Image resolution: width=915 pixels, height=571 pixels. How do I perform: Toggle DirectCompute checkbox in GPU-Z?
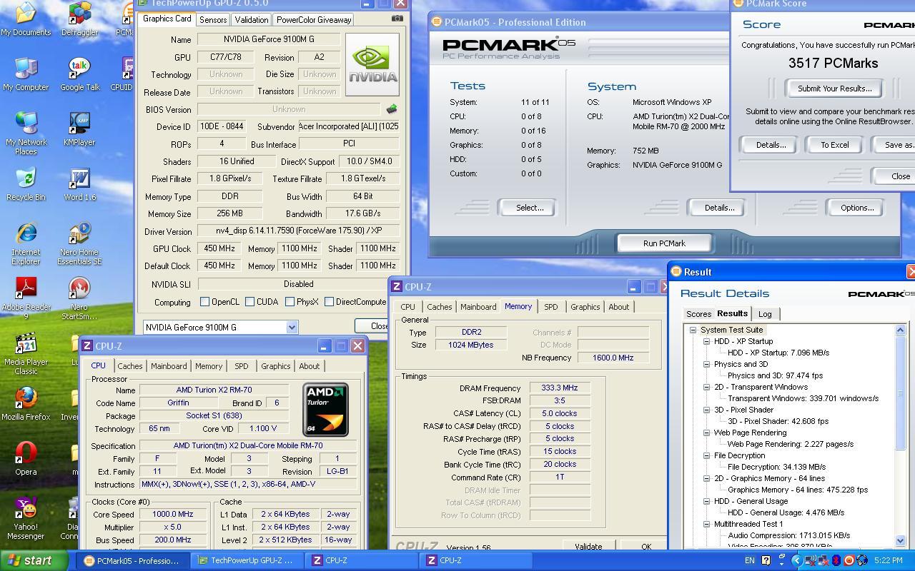click(x=329, y=302)
